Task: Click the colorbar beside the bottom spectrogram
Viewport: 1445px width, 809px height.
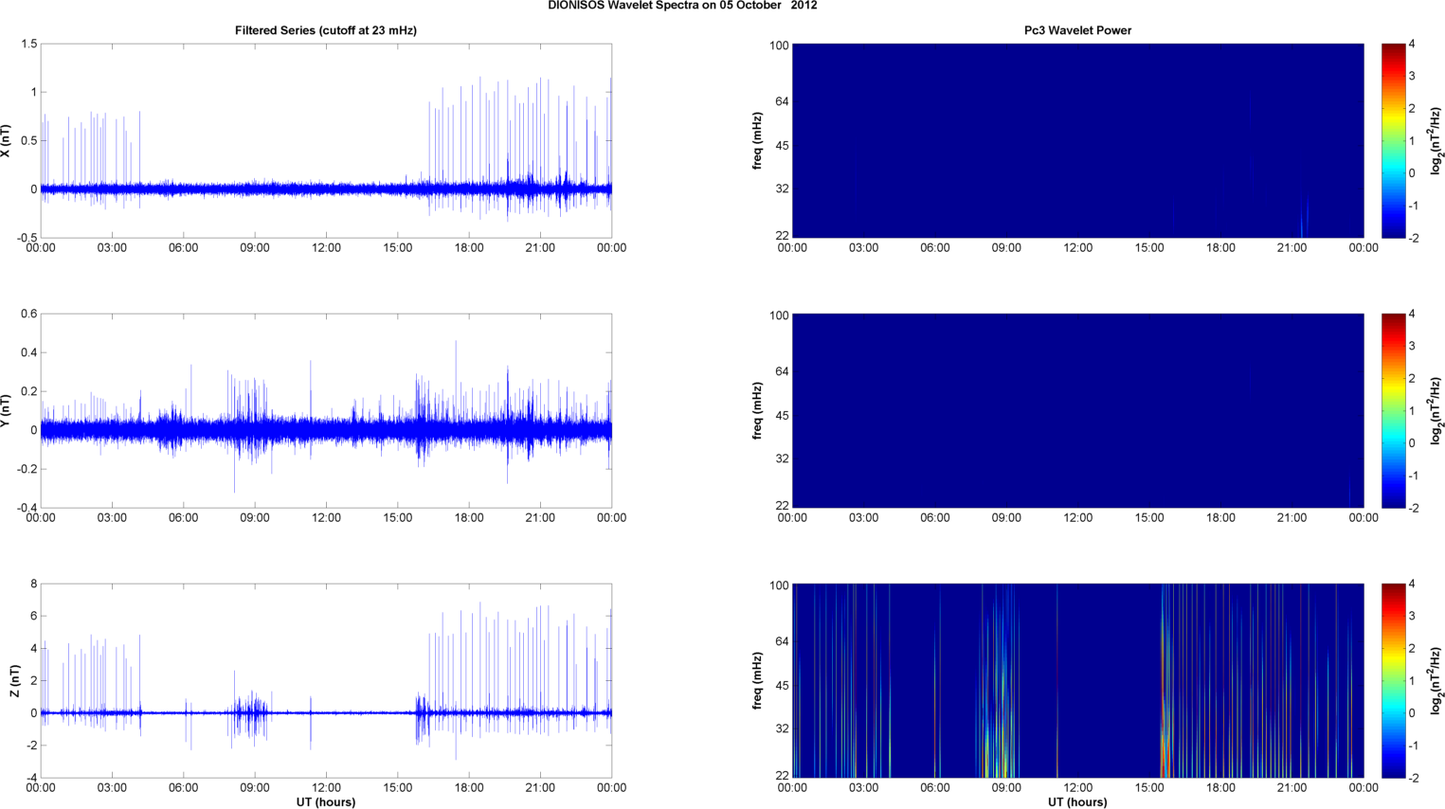Action: pos(1394,680)
